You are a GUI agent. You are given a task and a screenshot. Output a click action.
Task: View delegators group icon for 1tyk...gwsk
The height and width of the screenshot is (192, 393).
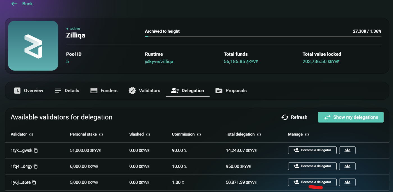coord(348,150)
